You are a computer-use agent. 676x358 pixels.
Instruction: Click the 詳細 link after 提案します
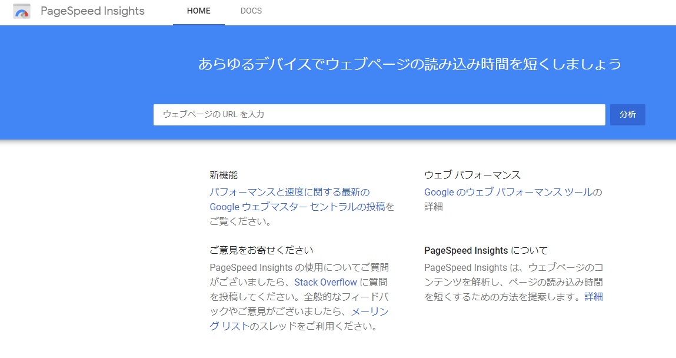[594, 297]
